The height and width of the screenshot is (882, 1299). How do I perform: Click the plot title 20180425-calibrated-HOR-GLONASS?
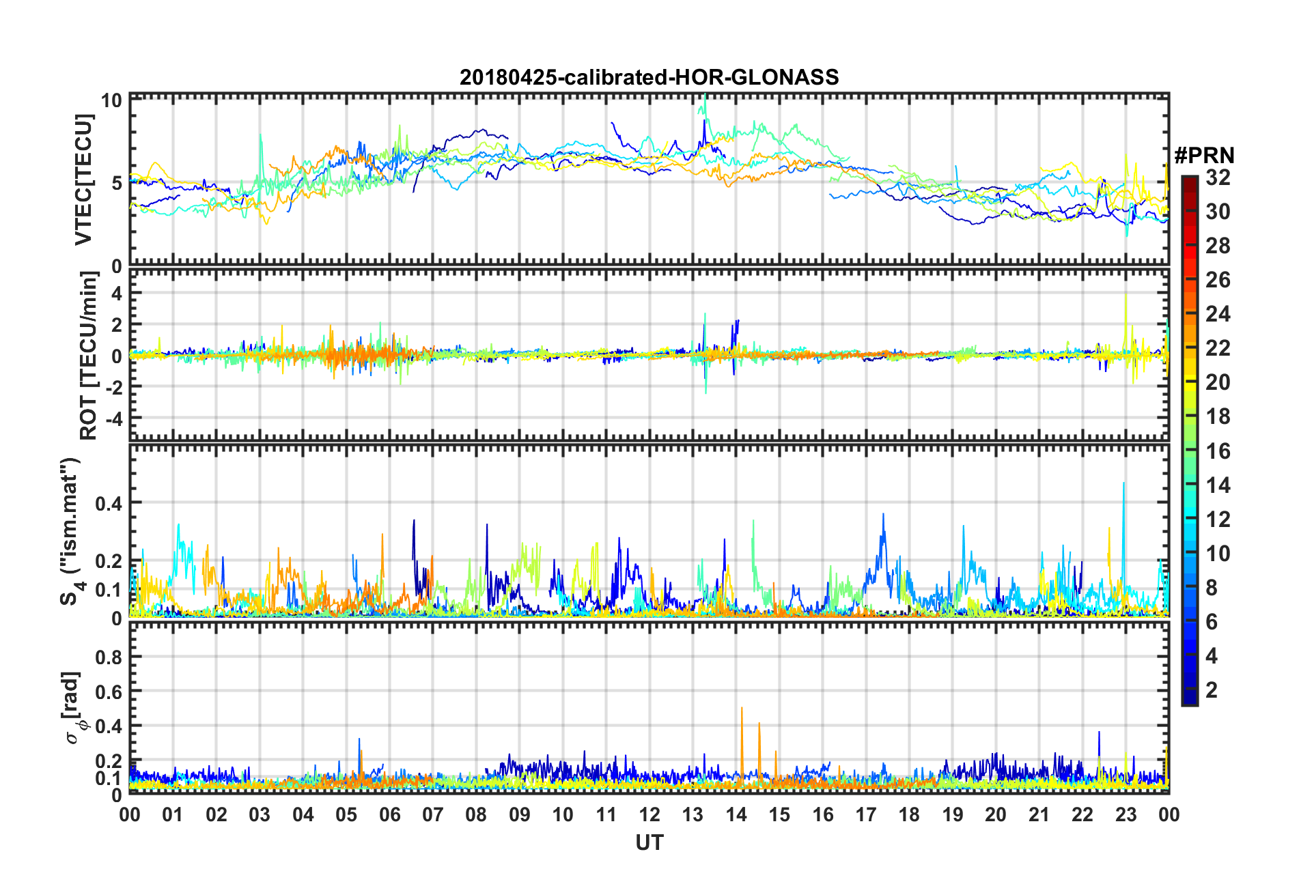[x=649, y=77]
